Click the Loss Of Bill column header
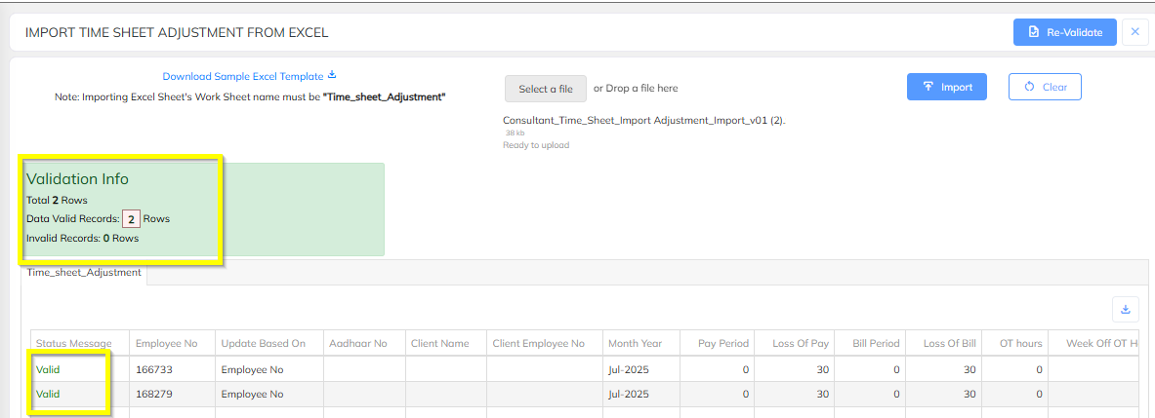This screenshot has height=418, width=1155. click(x=950, y=343)
